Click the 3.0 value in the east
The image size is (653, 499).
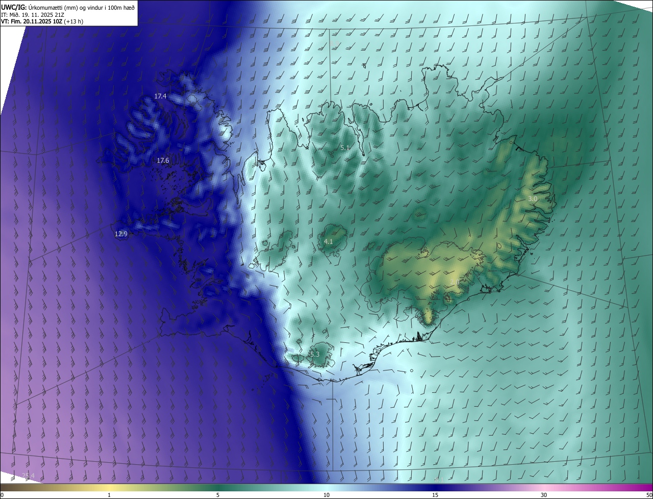(x=533, y=198)
